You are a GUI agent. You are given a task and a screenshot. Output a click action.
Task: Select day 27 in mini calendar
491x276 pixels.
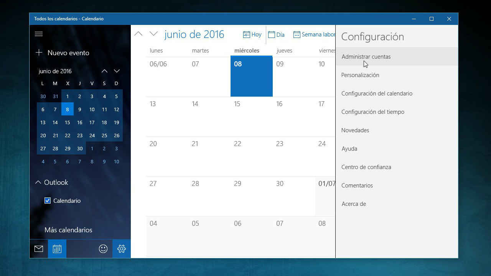pos(43,148)
